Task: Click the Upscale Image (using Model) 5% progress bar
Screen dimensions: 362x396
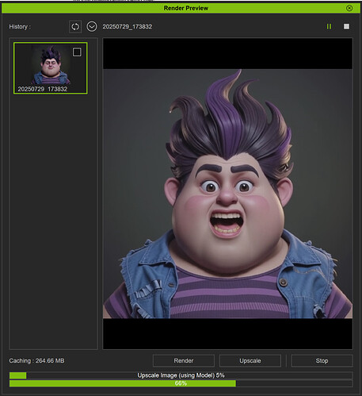Action: (x=181, y=375)
